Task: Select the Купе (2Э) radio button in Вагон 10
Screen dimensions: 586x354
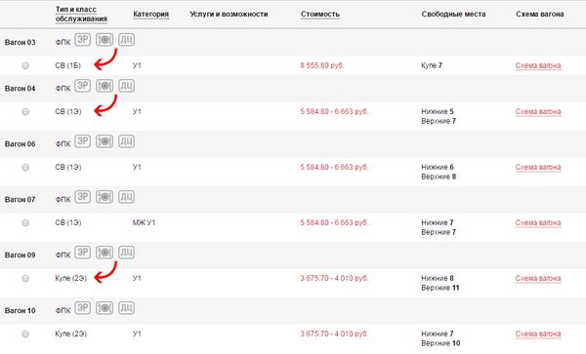Action: [x=25, y=334]
